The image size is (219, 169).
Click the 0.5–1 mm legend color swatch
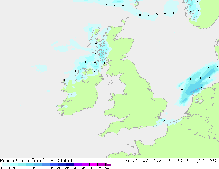[14, 165]
